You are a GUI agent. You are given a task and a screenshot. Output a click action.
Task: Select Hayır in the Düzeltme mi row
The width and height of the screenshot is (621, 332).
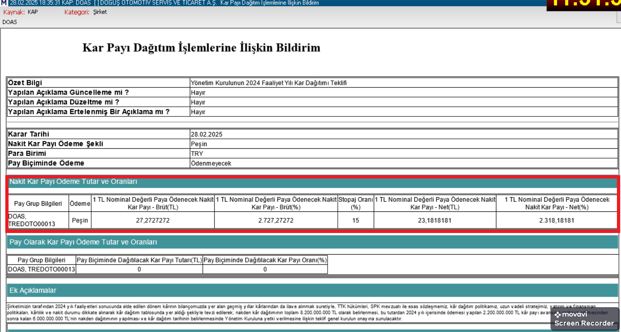(198, 102)
